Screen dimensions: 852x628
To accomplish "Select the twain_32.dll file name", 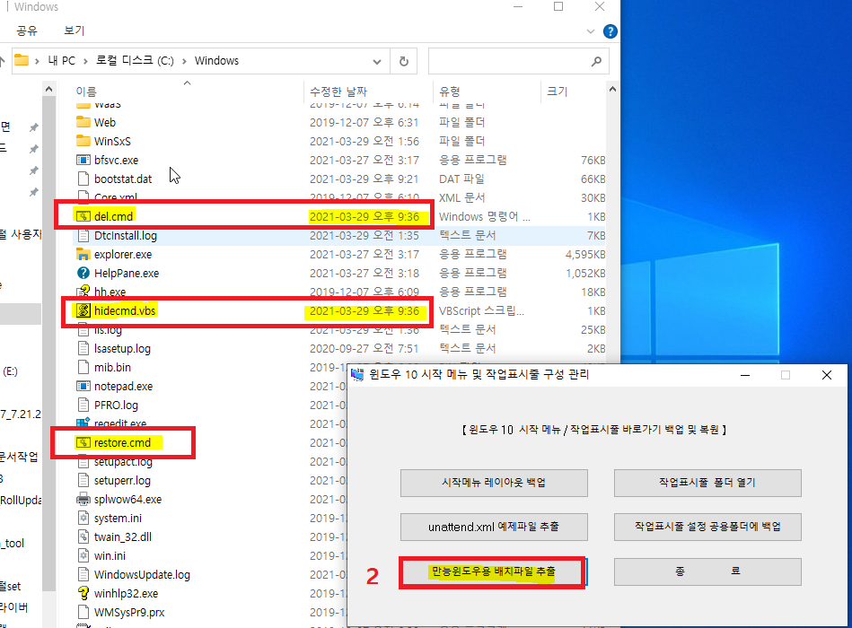I will click(x=123, y=536).
